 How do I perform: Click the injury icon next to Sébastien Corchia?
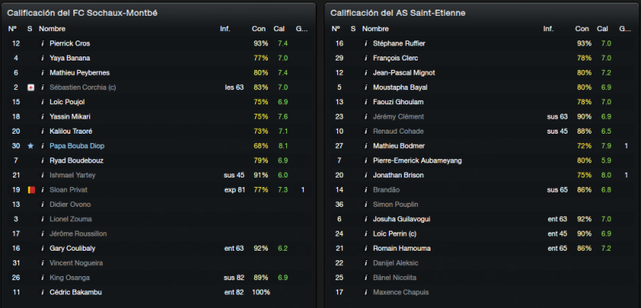30,88
